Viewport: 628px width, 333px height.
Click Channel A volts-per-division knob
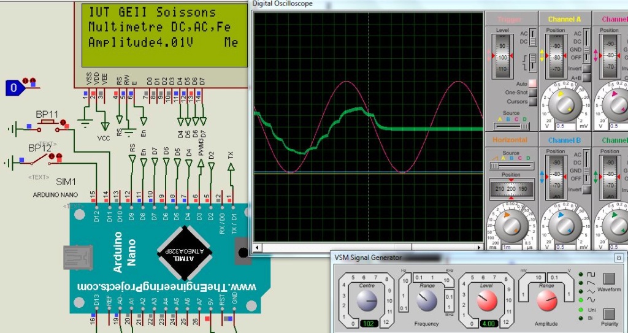(x=565, y=104)
